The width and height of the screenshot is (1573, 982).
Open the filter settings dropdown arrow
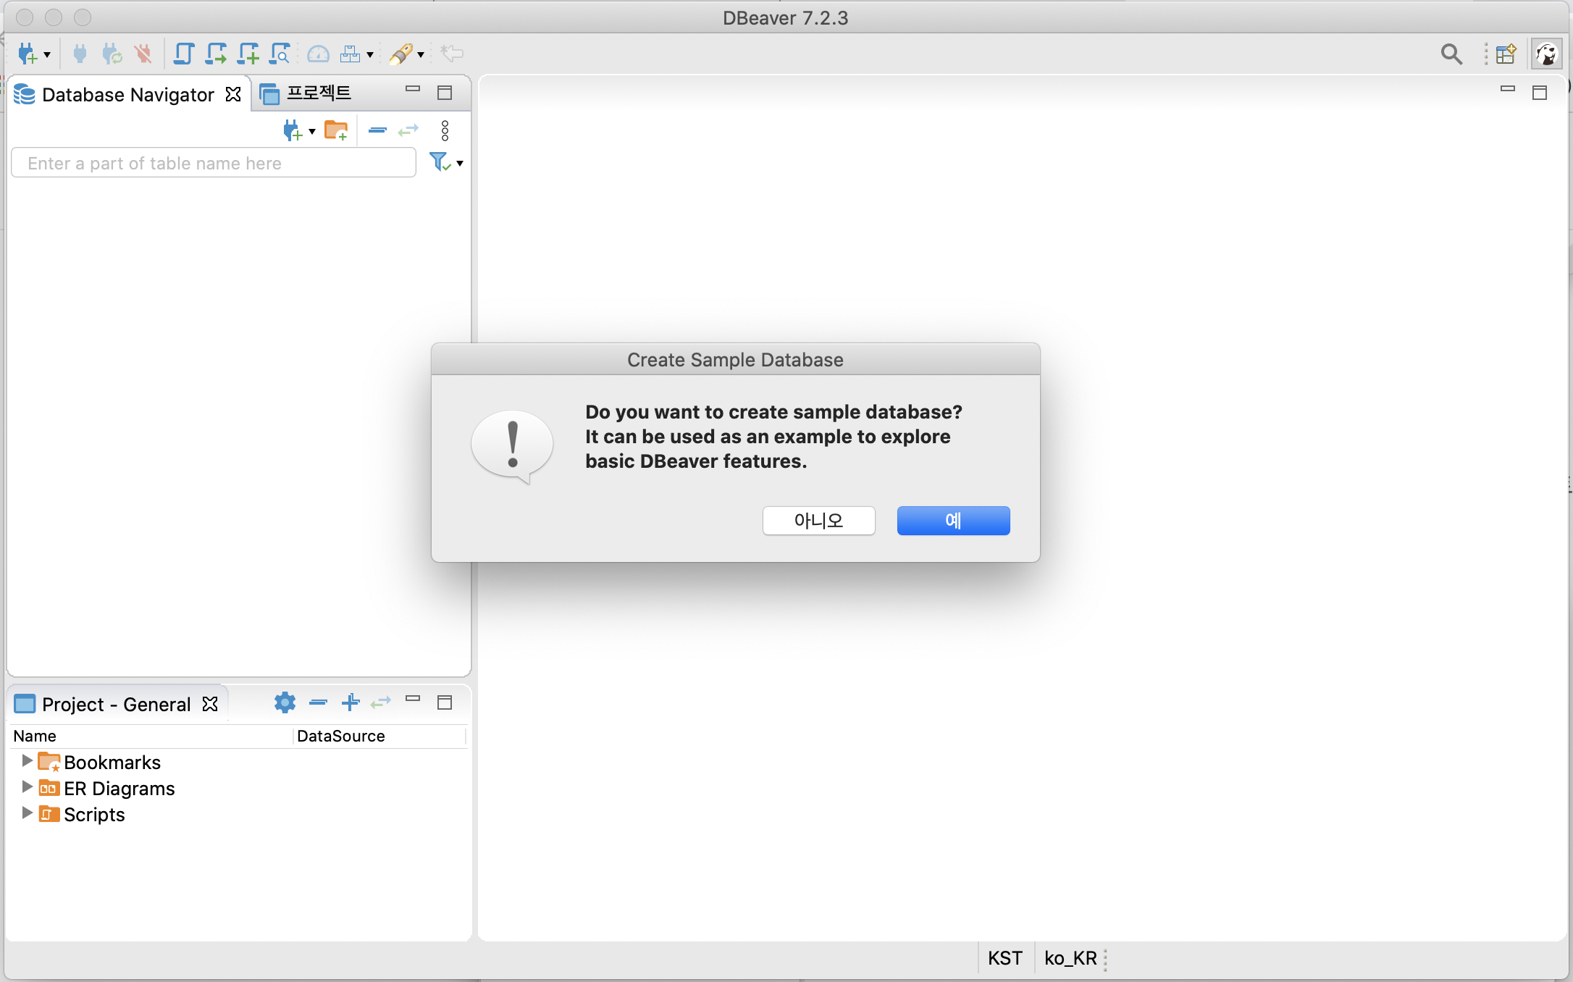(x=460, y=164)
